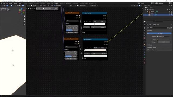Toggle exclude-from-view-layer checkbox for Collection
The width and height of the screenshot is (173, 97).
click(x=168, y=10)
